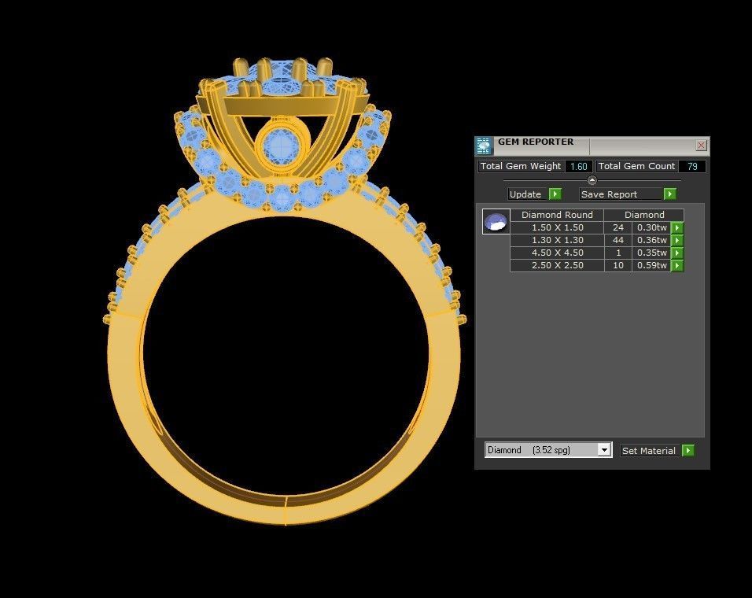Click green arrow for 2.50 X 2.50 row
The width and height of the screenshot is (752, 598).
676,265
